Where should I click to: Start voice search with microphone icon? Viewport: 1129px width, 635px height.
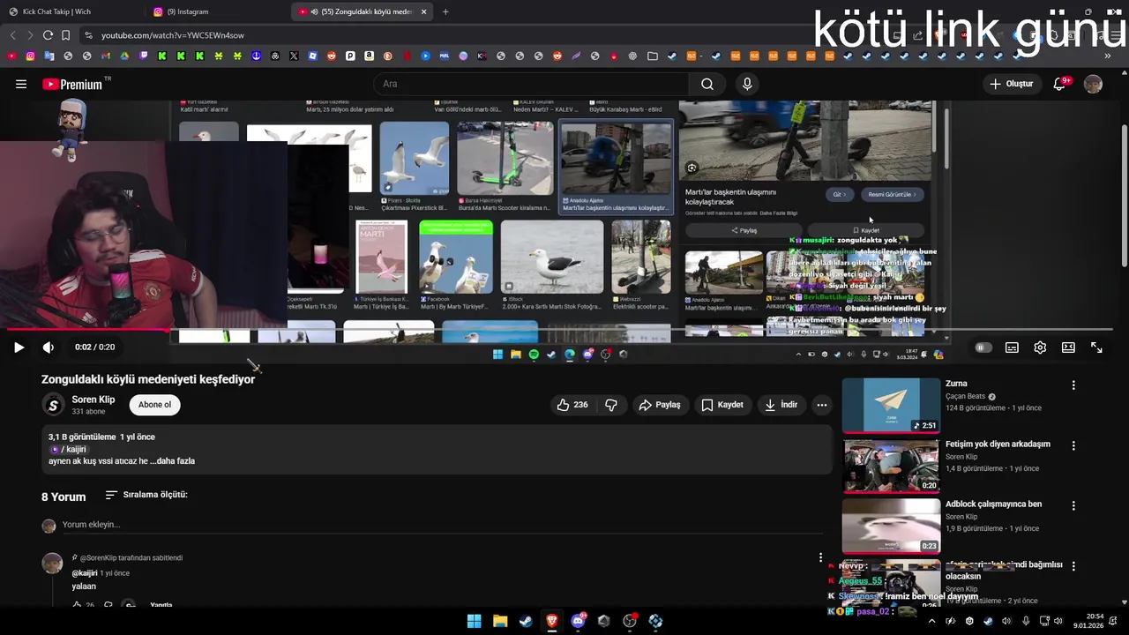(747, 84)
